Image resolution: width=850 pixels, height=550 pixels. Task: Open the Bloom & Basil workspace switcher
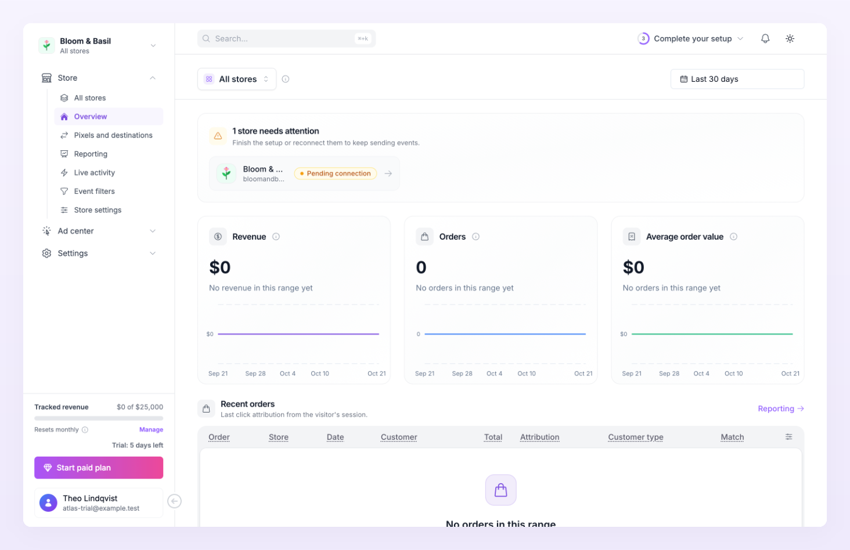click(99, 45)
